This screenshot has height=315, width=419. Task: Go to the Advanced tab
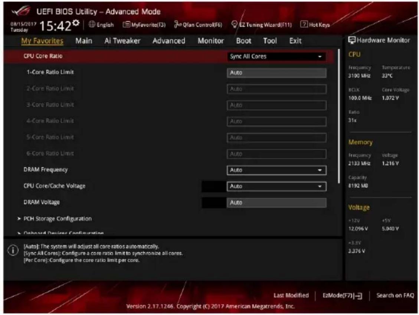coord(168,41)
